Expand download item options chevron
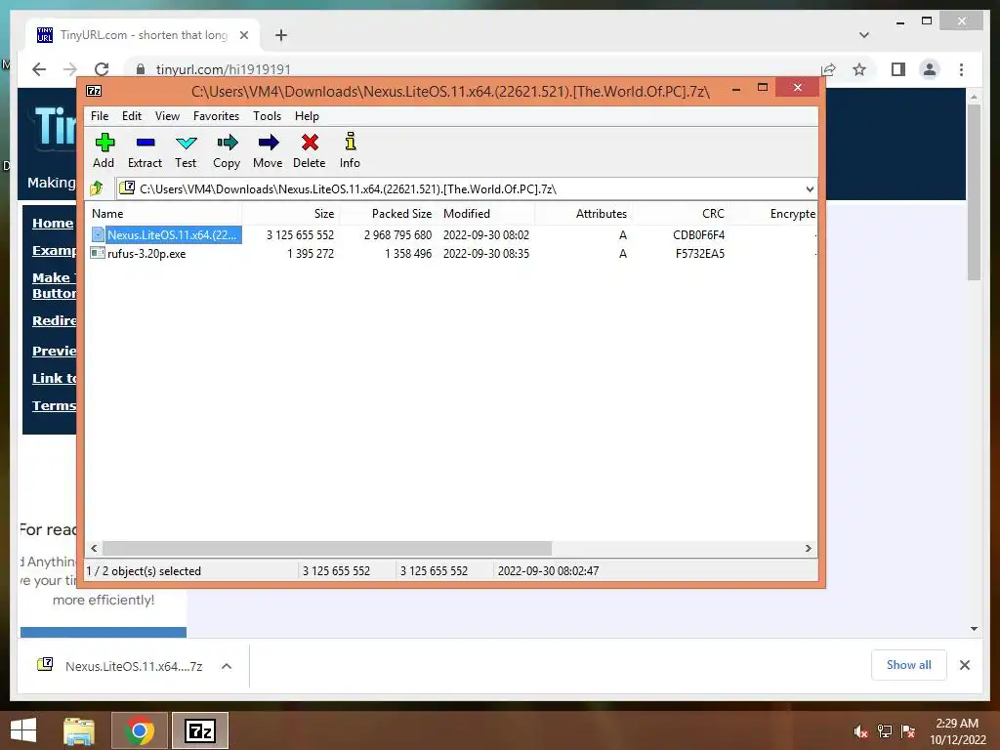The image size is (1000, 750). pyautogui.click(x=227, y=666)
